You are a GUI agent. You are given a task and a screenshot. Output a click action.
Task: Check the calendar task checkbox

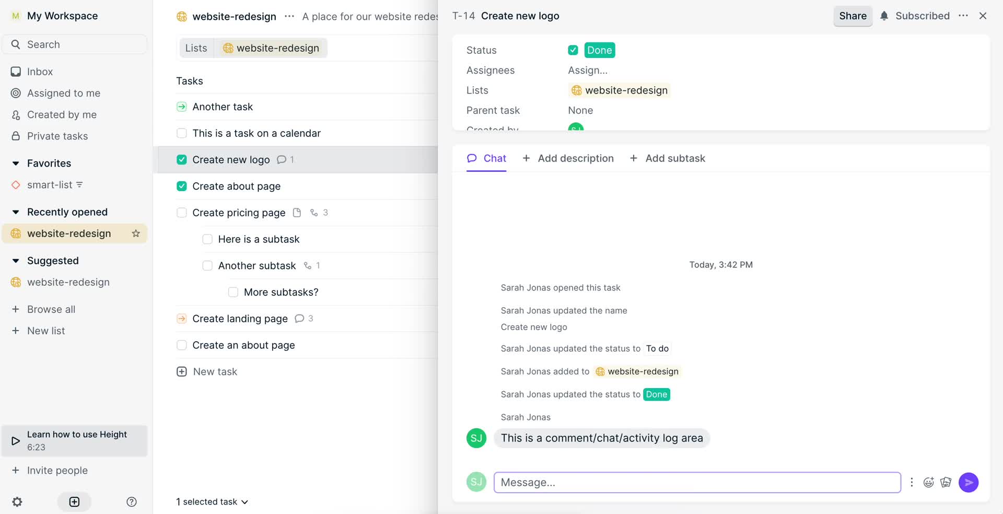coord(181,133)
